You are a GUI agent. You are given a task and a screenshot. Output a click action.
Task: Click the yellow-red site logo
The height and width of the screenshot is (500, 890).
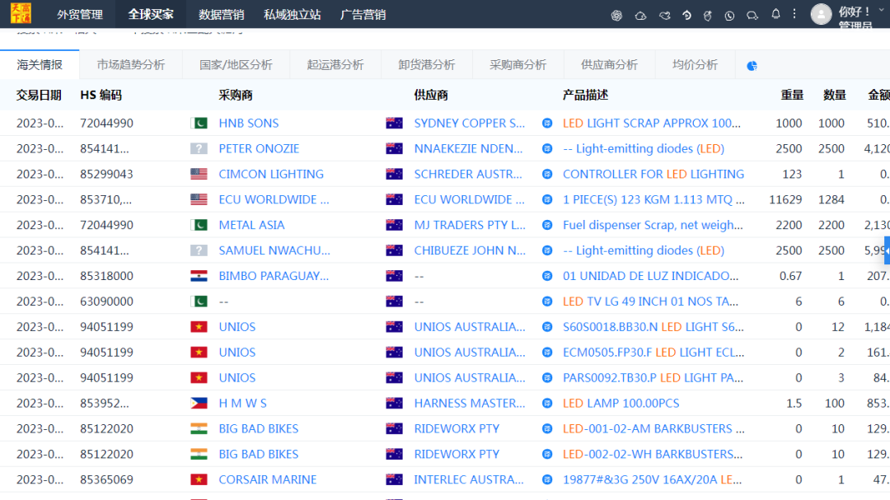[x=21, y=13]
